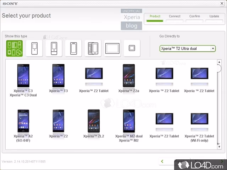Click the Version 2.14.10 text

click(x=24, y=161)
